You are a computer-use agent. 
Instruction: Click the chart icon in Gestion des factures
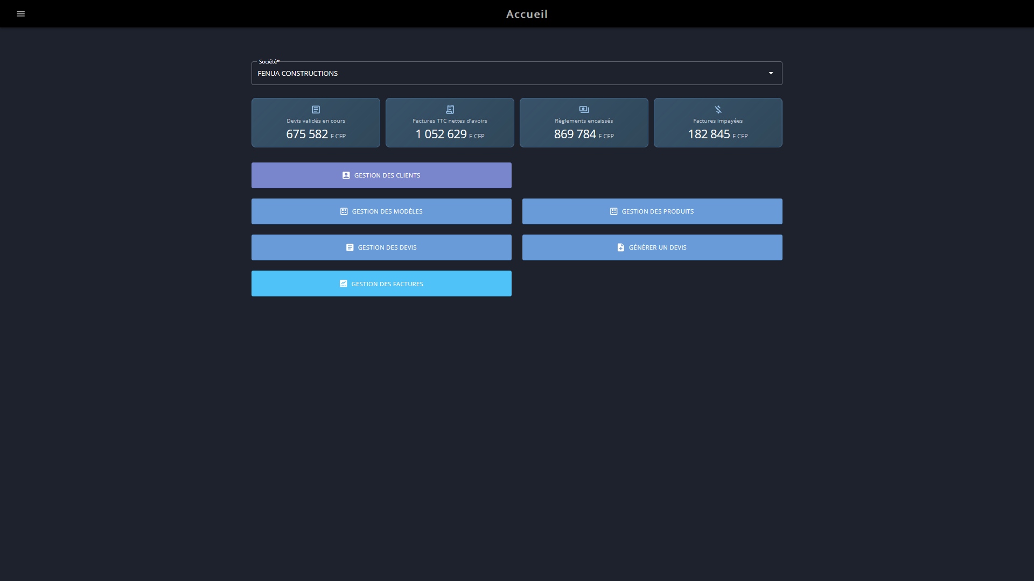click(x=344, y=284)
